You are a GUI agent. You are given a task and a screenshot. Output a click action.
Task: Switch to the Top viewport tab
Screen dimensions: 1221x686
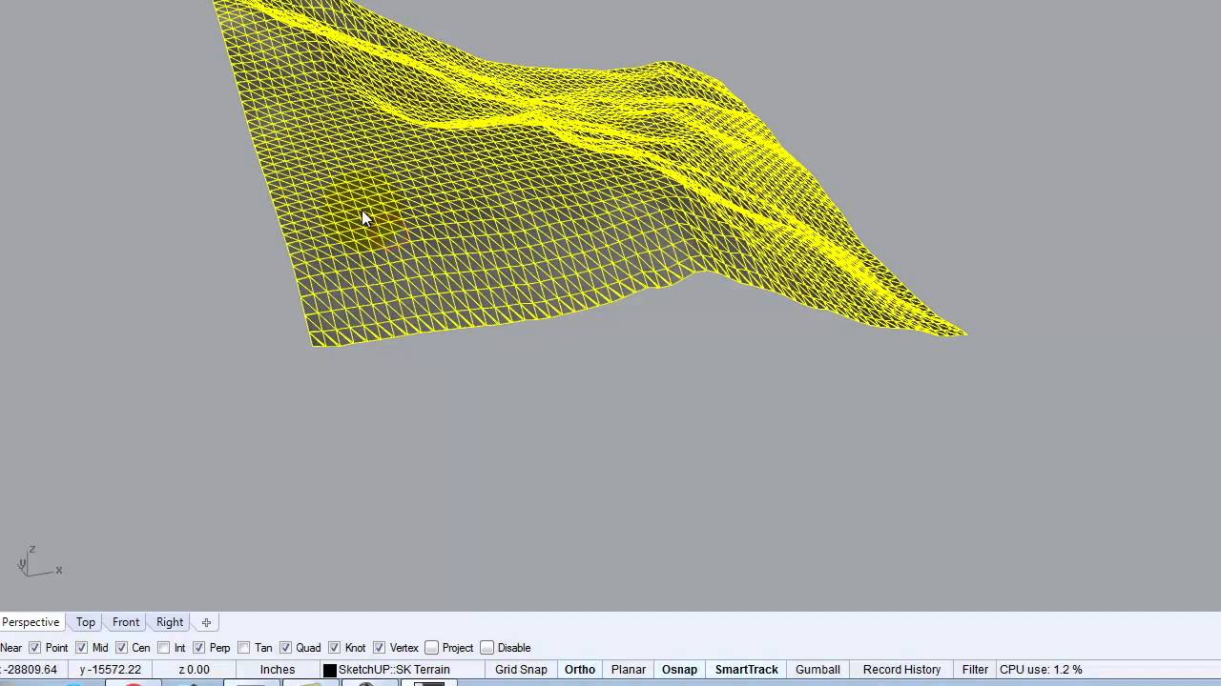click(86, 622)
